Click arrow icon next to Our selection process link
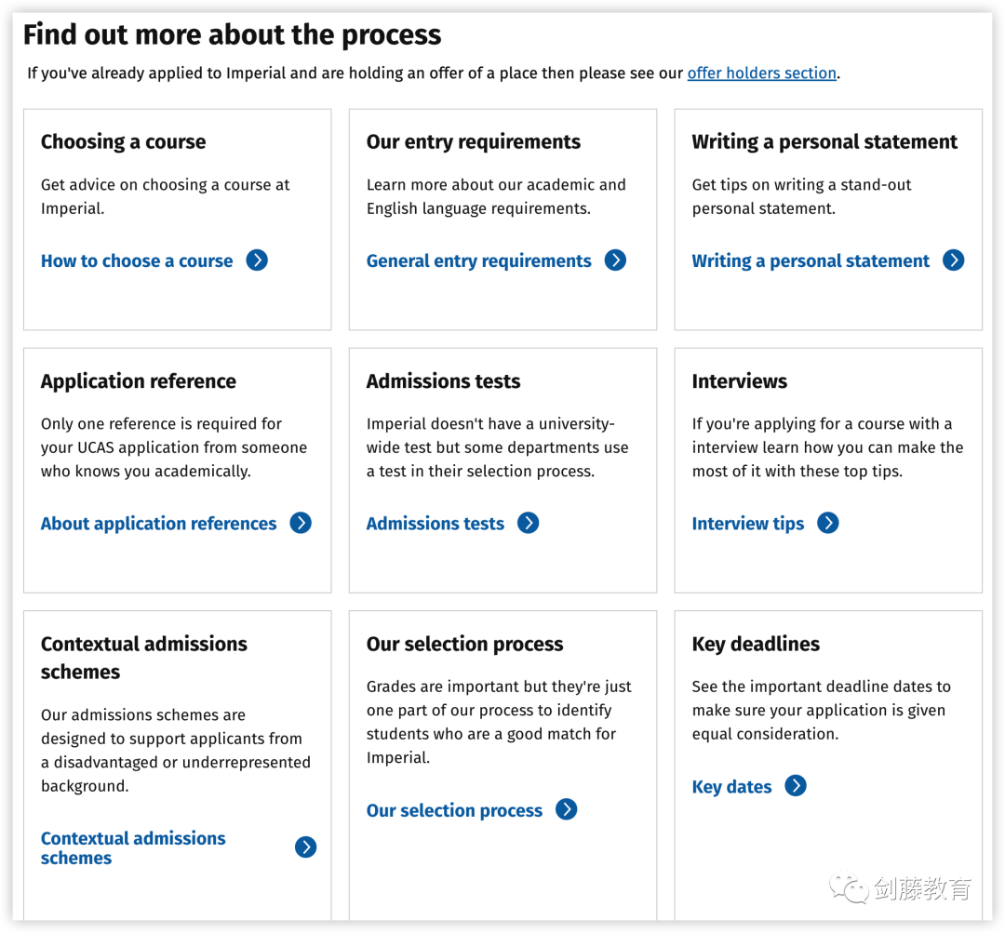This screenshot has width=1005, height=933. coord(567,809)
